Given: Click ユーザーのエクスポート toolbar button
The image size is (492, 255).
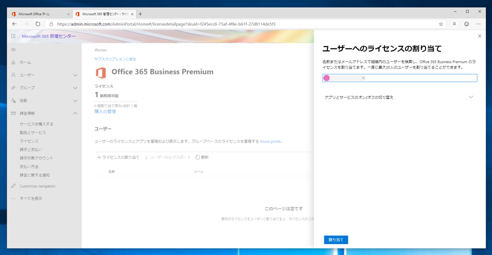Looking at the screenshot, I should click(168, 157).
